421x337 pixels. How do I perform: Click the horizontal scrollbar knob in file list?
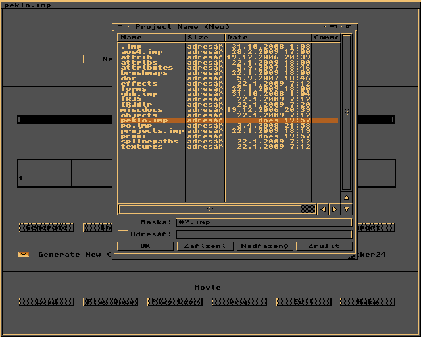pos(210,209)
